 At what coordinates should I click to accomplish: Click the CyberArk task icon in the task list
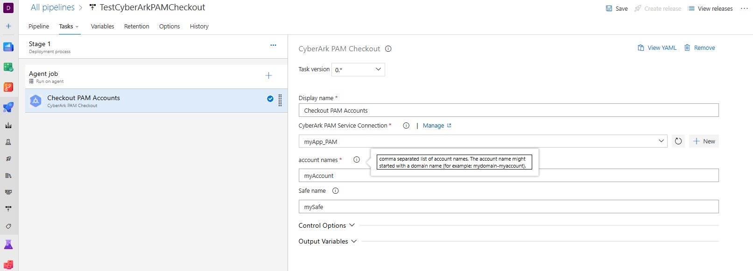pos(35,101)
